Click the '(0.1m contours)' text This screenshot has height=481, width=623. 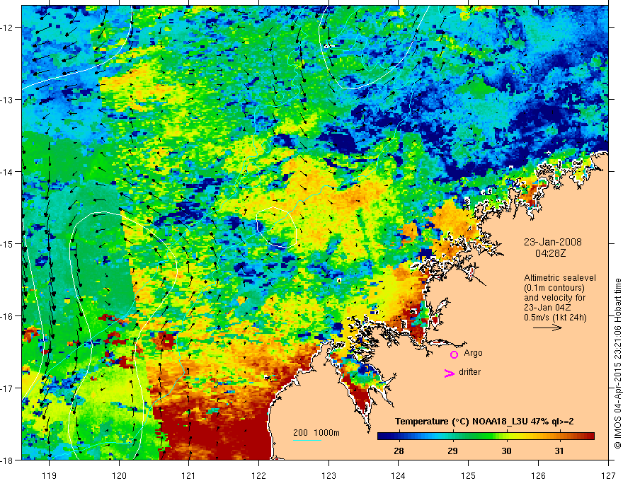tap(554, 288)
